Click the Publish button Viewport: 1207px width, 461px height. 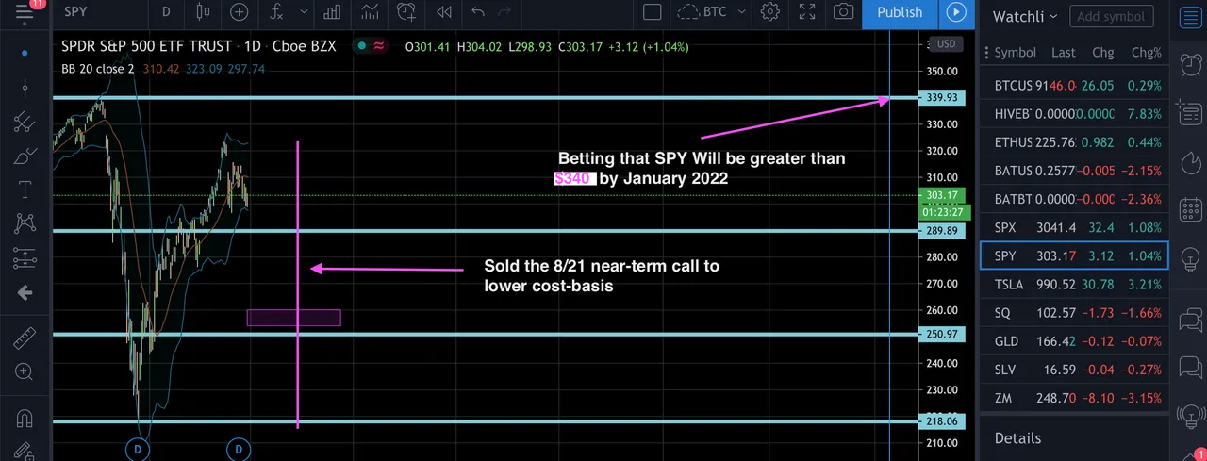point(900,12)
